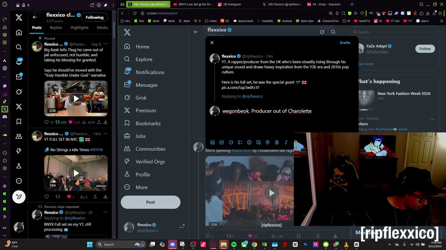Open emoji picker in compose toolbar
Image resolution: width=446 pixels, height=250 pixels.
click(249, 142)
